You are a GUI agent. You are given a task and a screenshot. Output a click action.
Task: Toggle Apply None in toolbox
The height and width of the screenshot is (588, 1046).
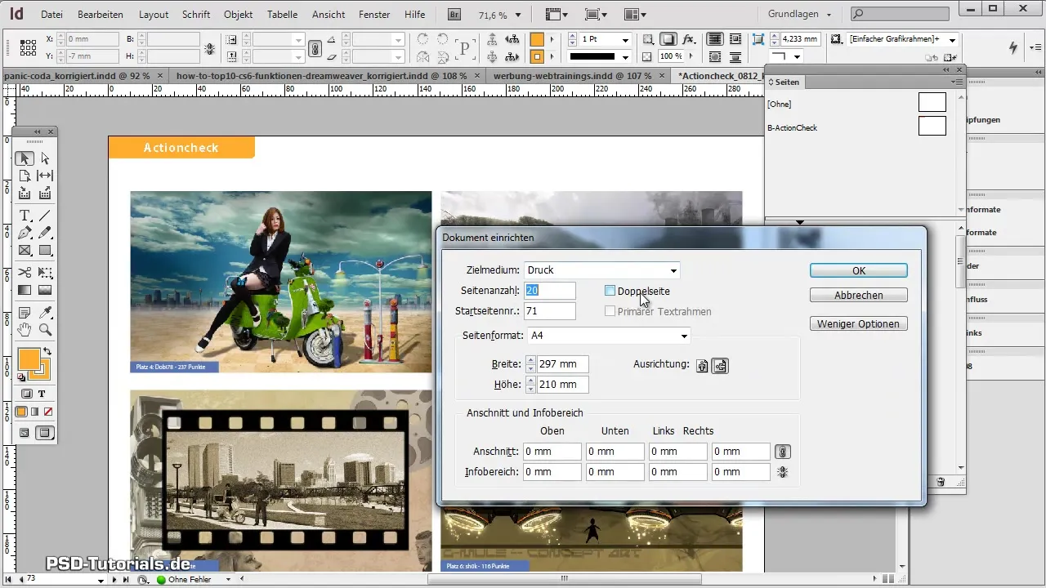48,412
